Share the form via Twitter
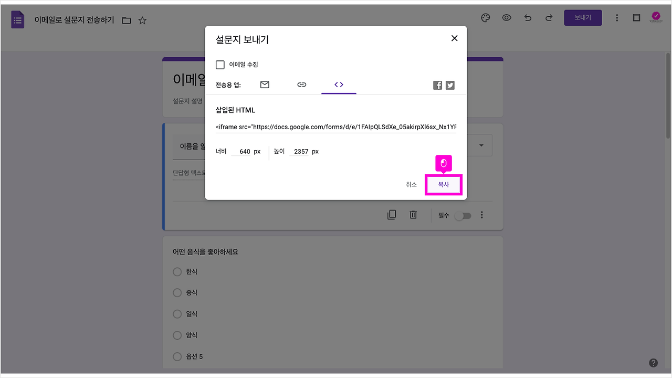Viewport: 672px width, 378px height. (450, 85)
